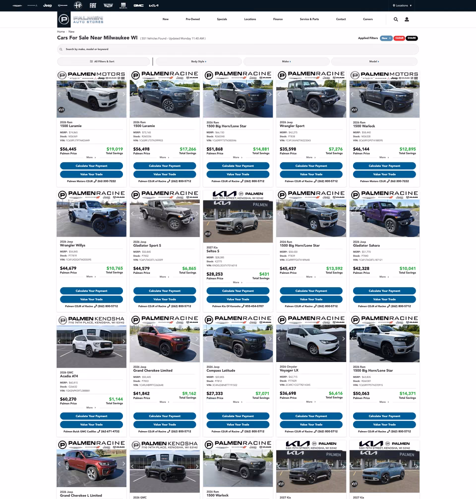
Task: Open All Filters & Sort panel
Action: click(x=103, y=62)
